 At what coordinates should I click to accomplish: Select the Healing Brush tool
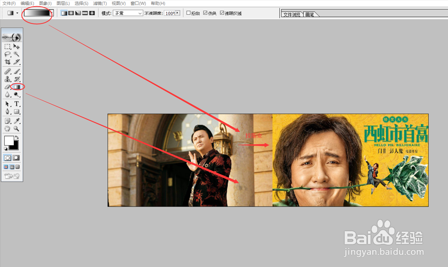[8, 71]
